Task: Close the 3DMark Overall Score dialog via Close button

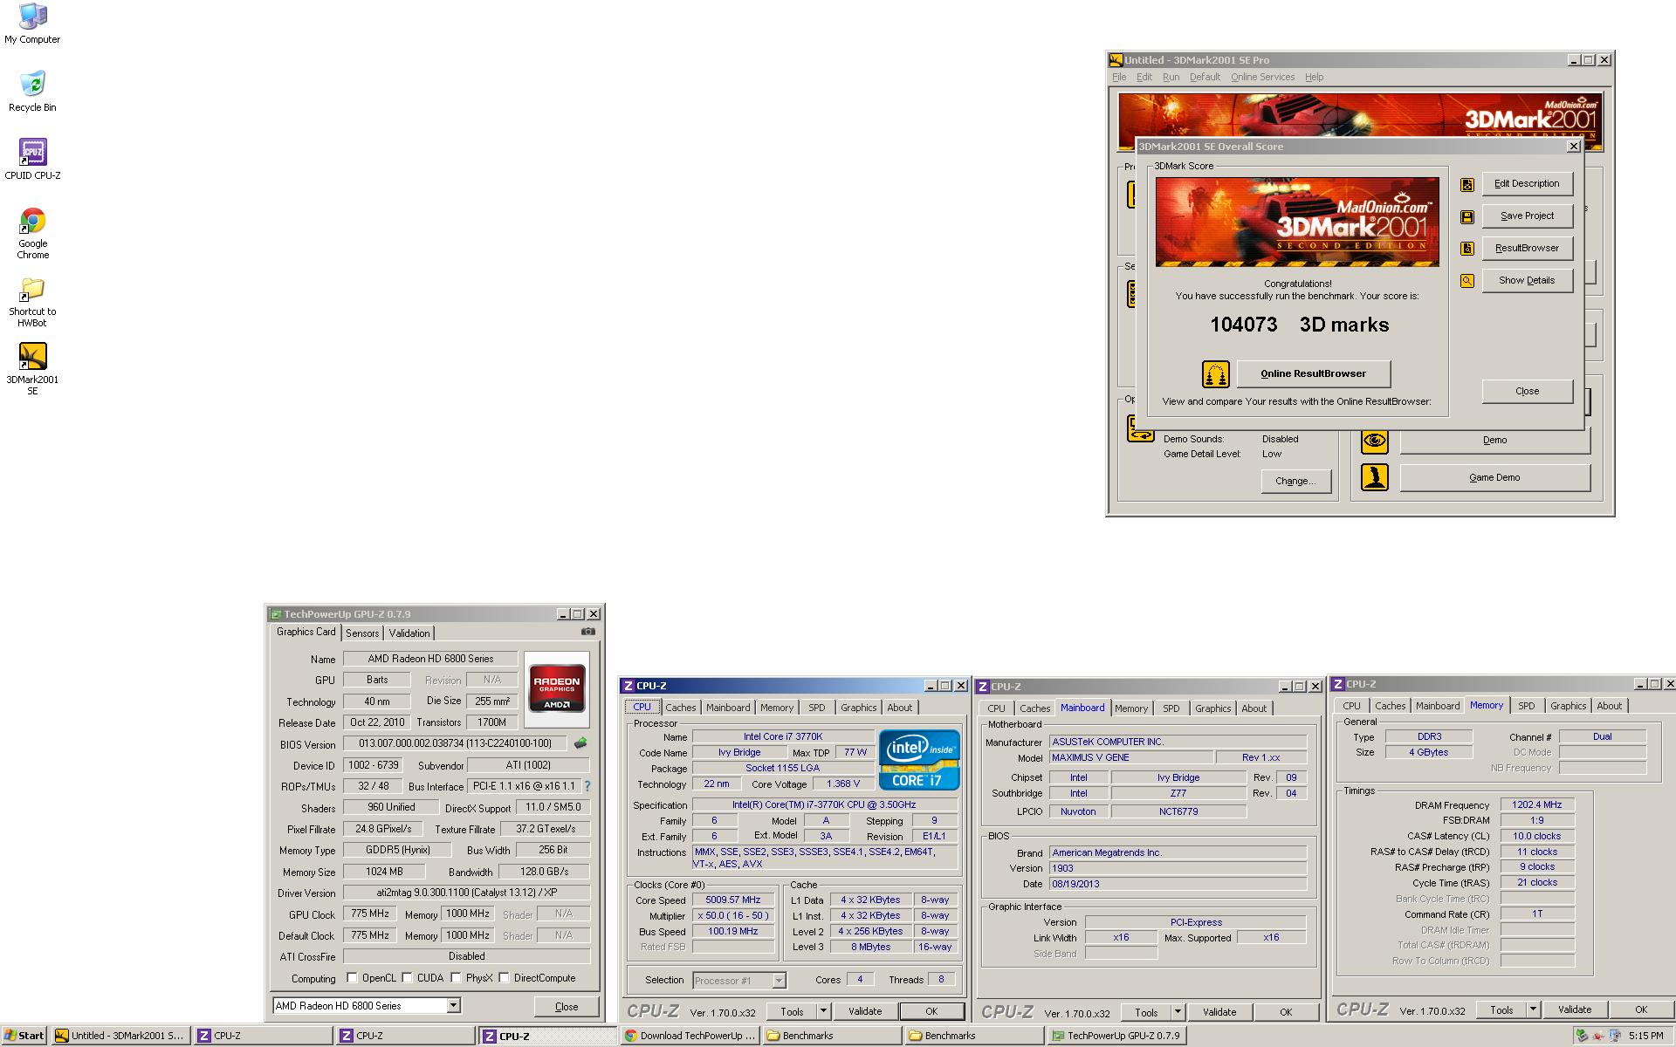Action: pyautogui.click(x=1527, y=391)
